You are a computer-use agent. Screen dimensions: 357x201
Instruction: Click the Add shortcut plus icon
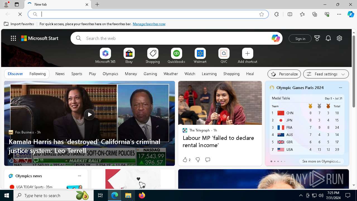(x=247, y=53)
